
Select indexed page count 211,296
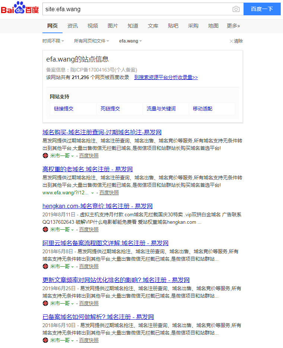click(x=80, y=77)
